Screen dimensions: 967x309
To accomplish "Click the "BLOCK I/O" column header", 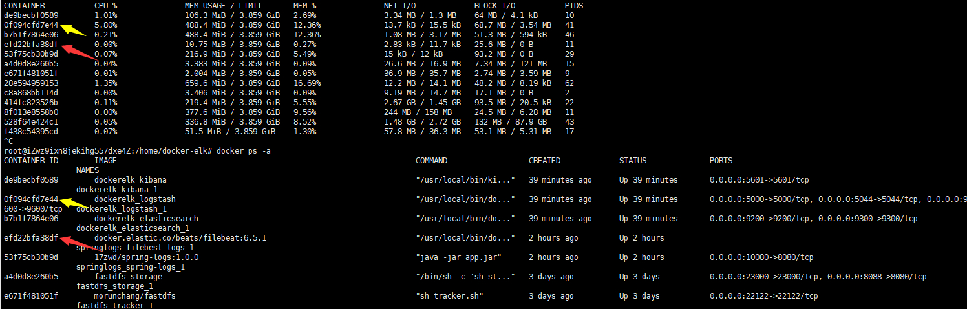I will (x=494, y=5).
